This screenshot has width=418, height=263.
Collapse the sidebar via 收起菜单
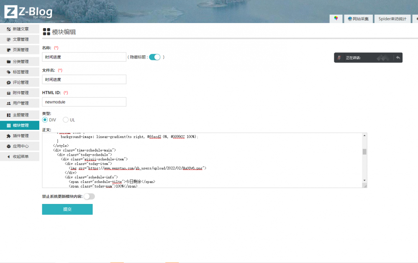(x=20, y=157)
